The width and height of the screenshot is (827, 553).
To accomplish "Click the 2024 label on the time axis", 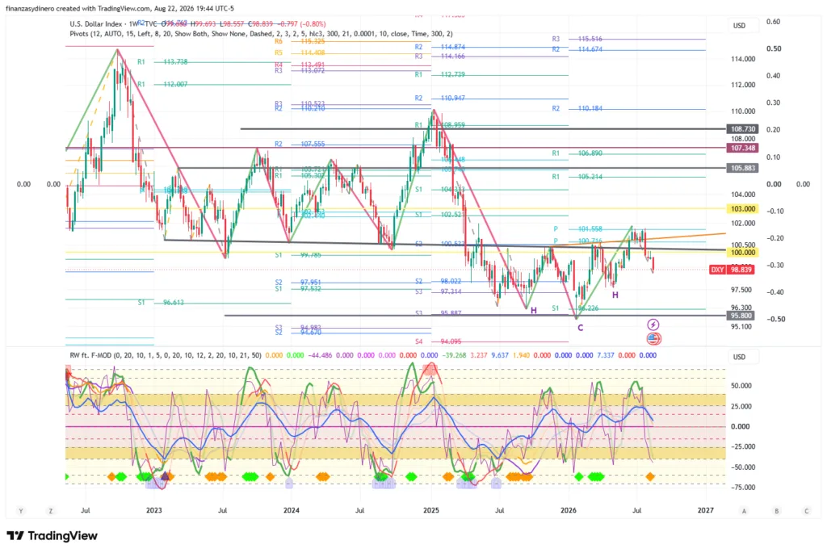I will pos(291,510).
